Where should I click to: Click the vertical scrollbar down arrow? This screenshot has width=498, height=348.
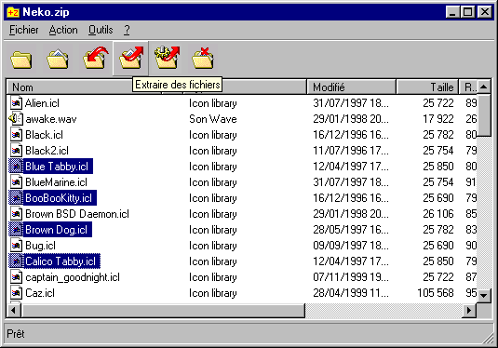484,296
